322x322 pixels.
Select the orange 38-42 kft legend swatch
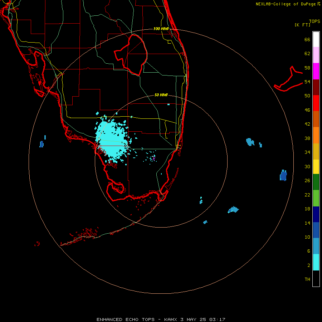coord(316,135)
